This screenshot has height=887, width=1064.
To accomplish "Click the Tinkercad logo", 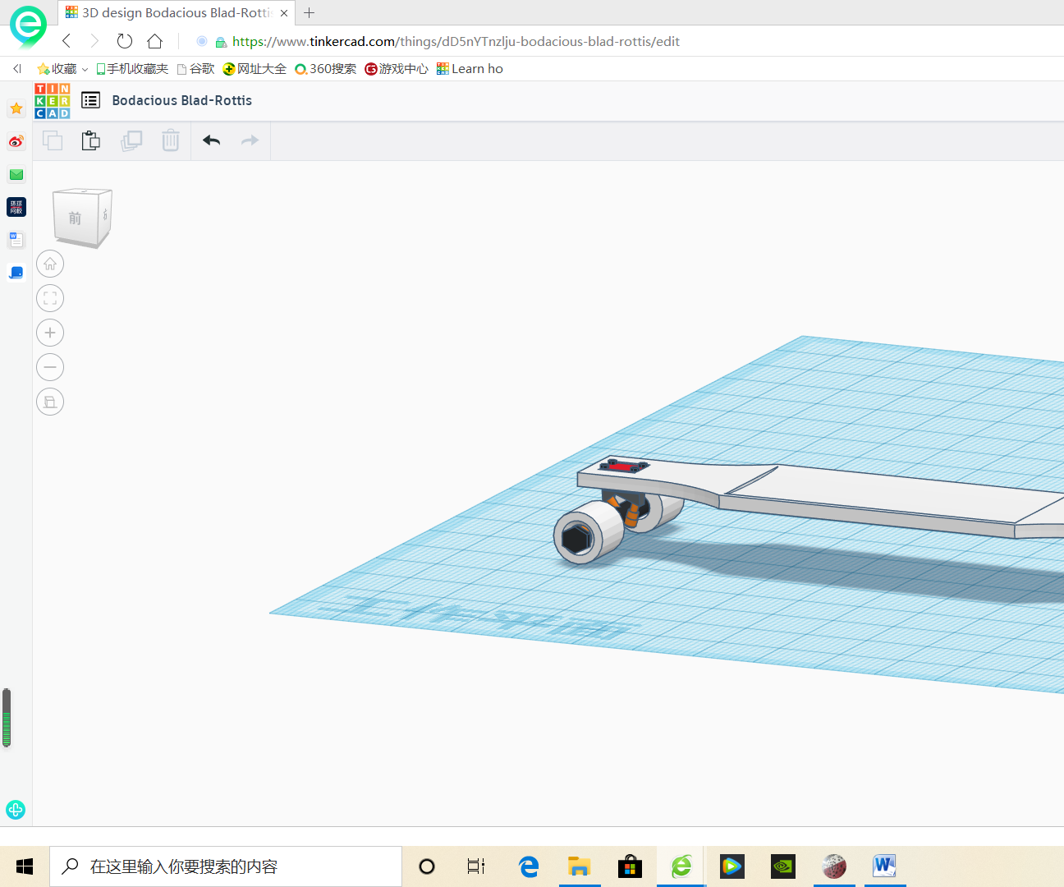I will [53, 101].
